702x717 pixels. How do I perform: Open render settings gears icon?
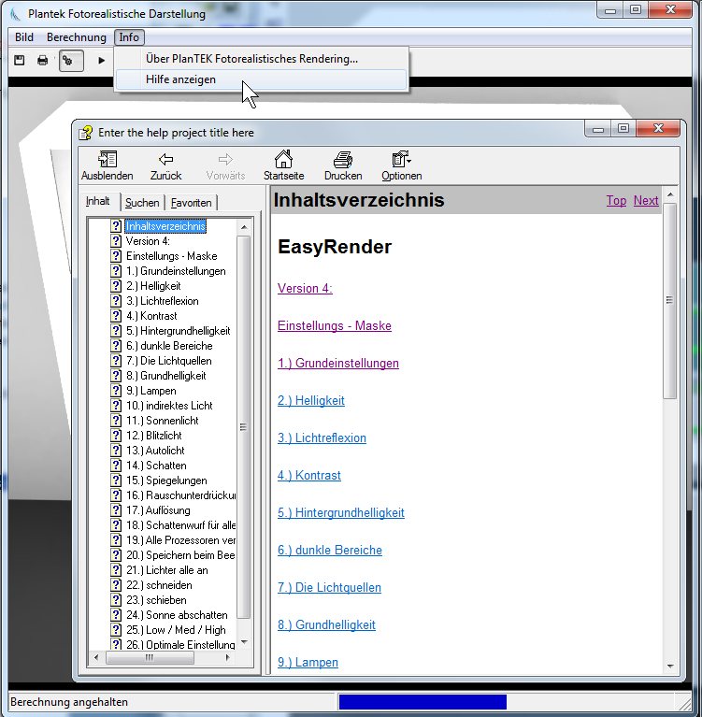tap(70, 61)
